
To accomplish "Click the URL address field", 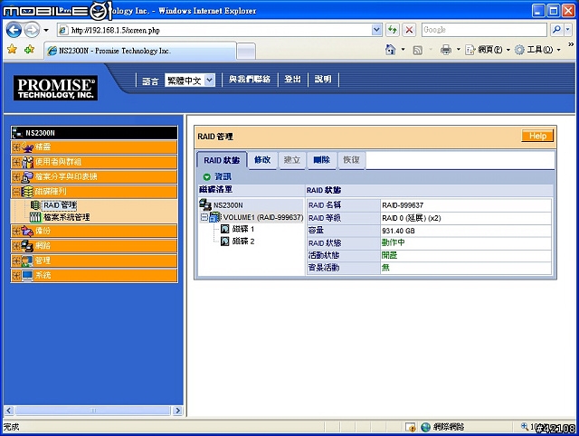I will tap(219, 30).
